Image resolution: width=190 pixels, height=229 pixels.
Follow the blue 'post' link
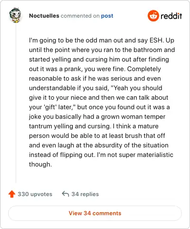[107, 16]
